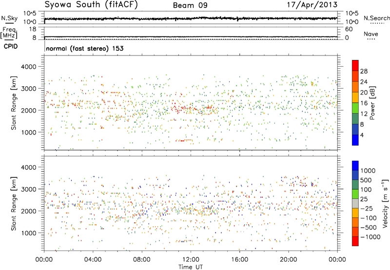Select the orange Power segment between 20 and 24
The image size is (390, 270).
pyautogui.click(x=355, y=87)
